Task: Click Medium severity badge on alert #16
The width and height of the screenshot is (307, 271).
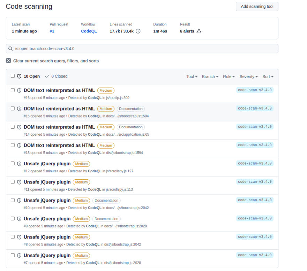Action: [106, 90]
